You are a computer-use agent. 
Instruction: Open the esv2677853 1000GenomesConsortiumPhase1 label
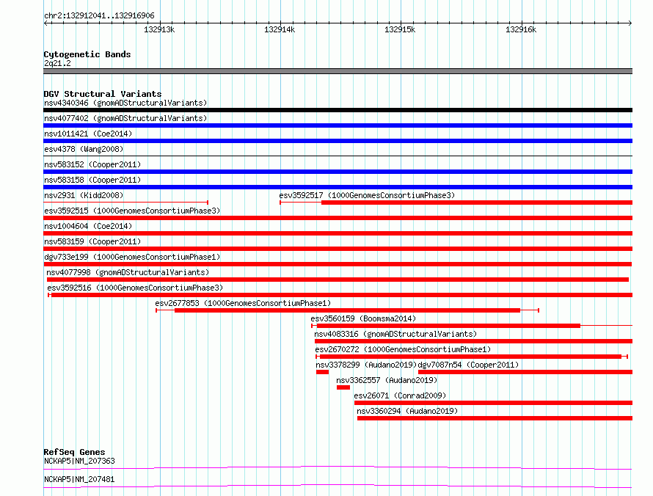coord(243,303)
